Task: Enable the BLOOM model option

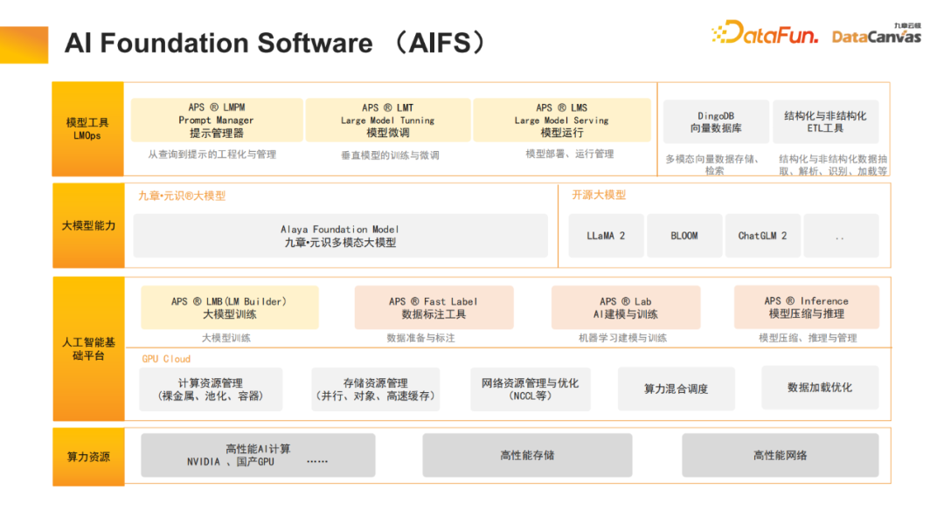Action: point(684,235)
